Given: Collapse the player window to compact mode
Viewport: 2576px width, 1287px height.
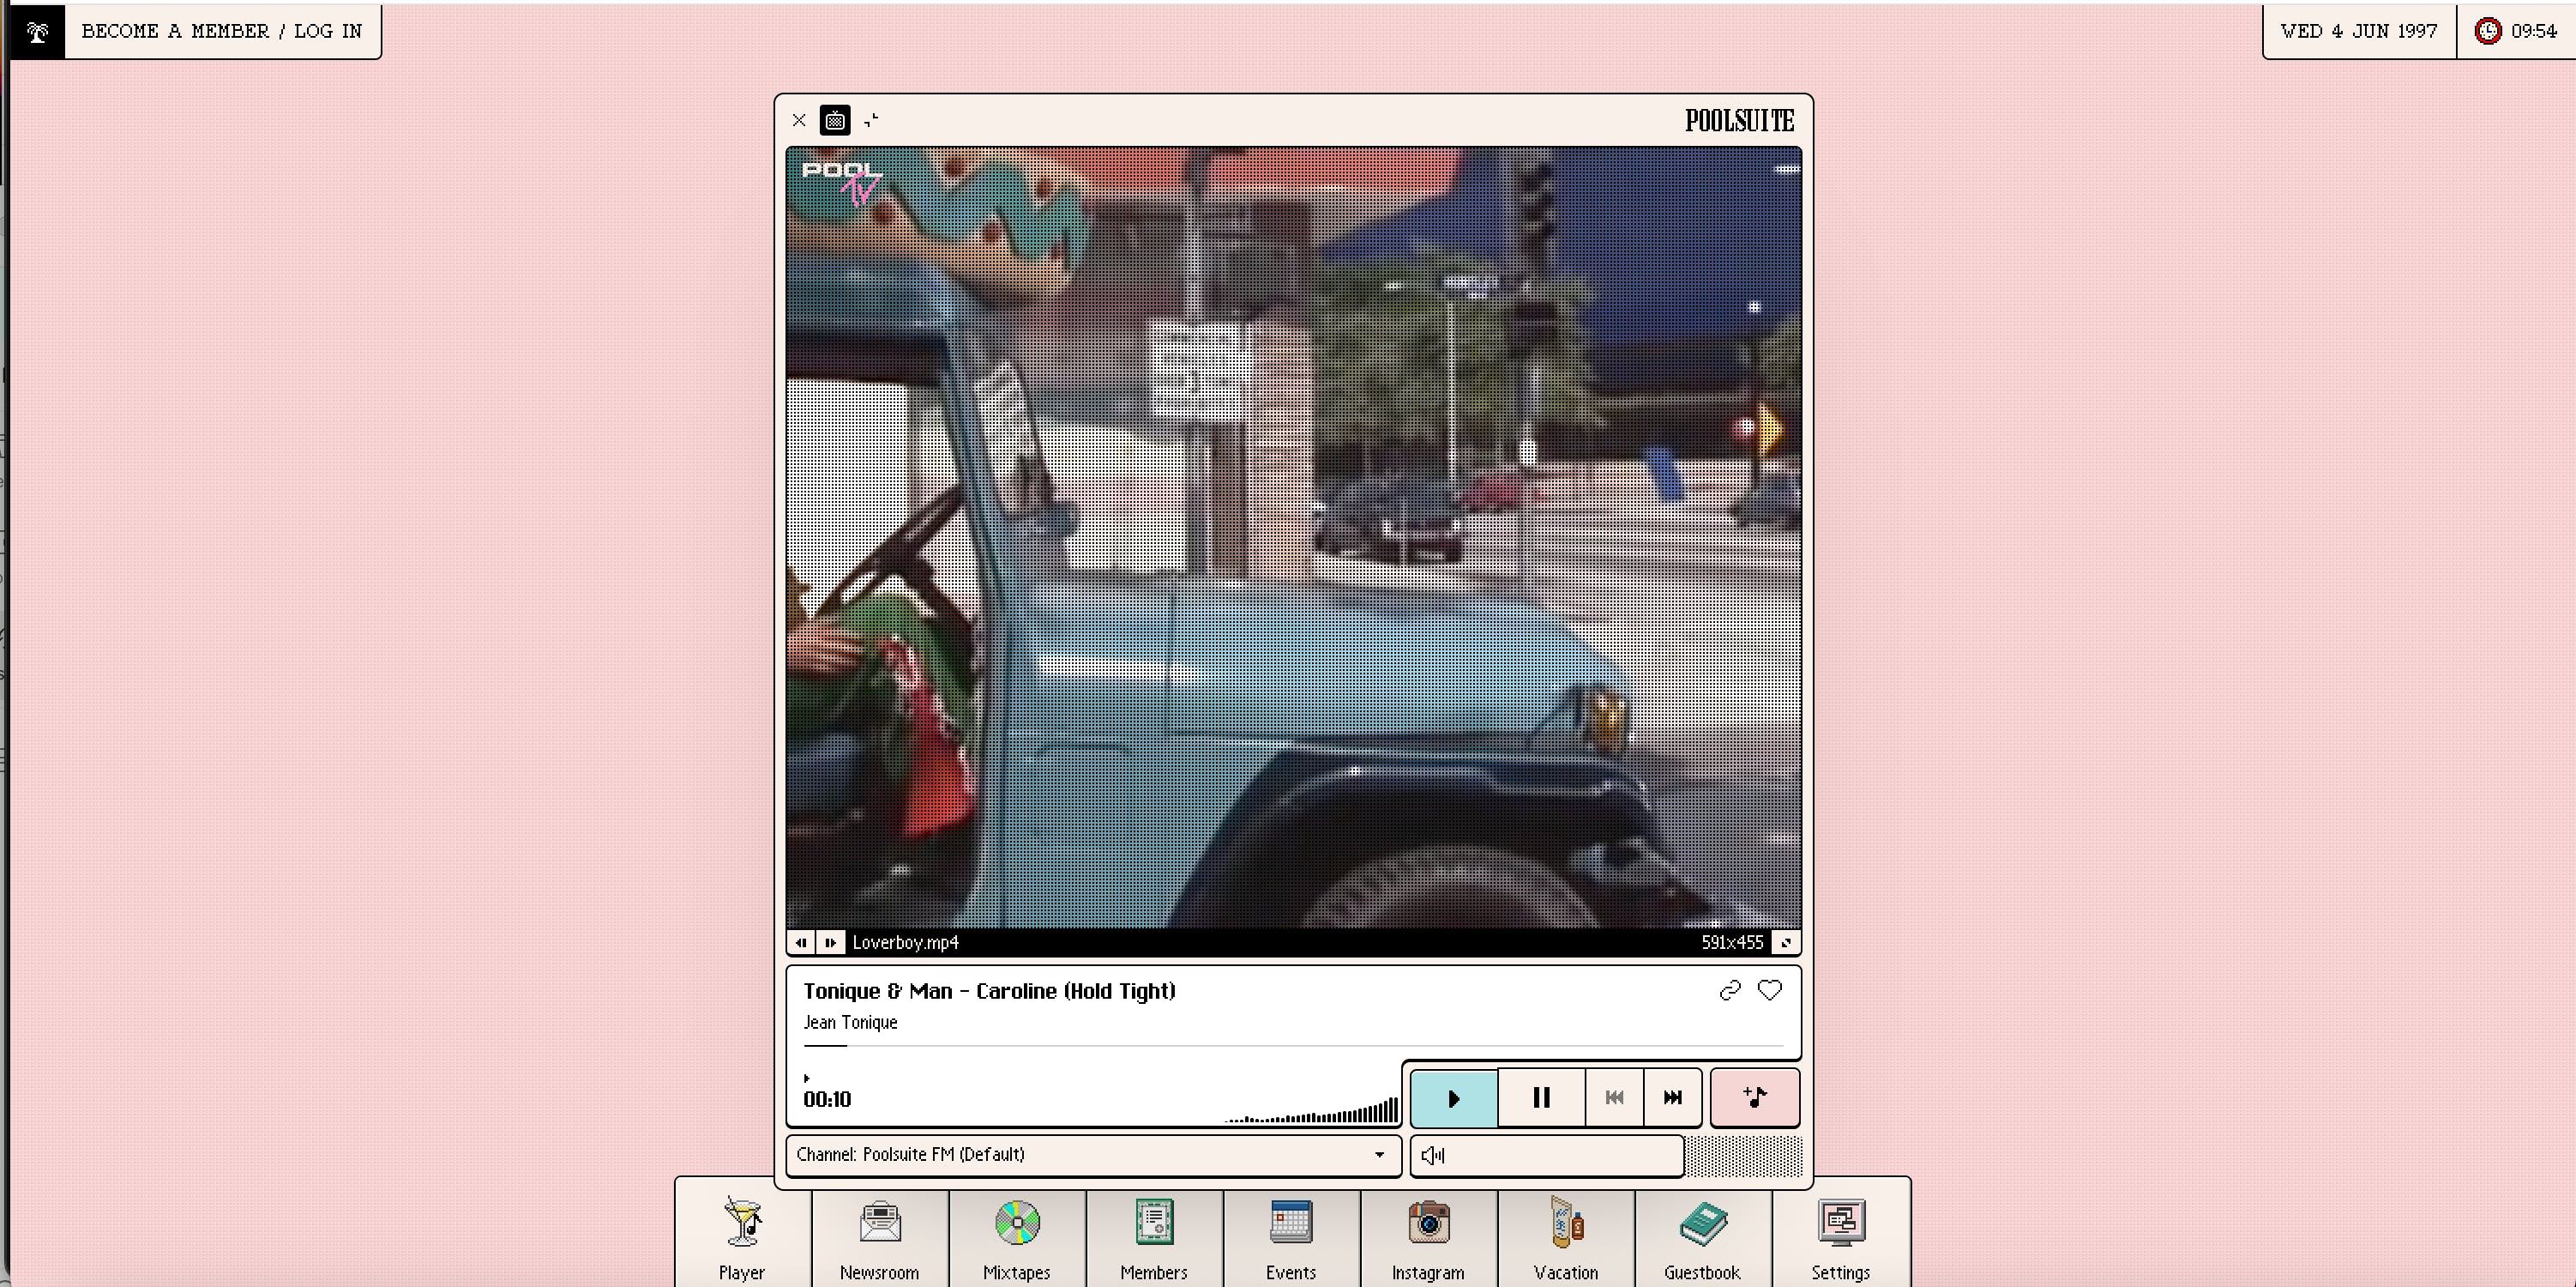Looking at the screenshot, I should pos(871,121).
